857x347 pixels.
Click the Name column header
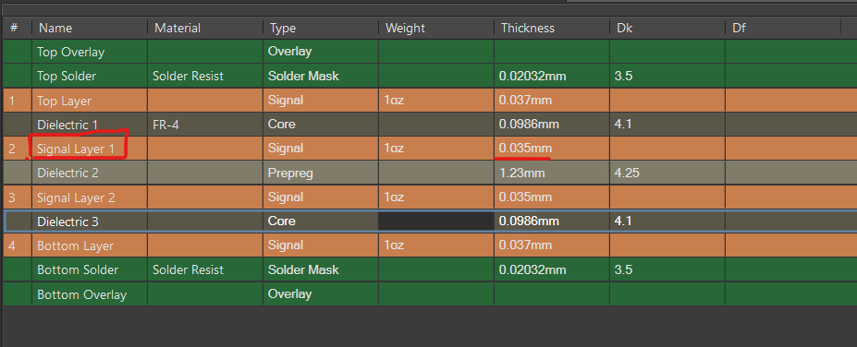pos(55,28)
